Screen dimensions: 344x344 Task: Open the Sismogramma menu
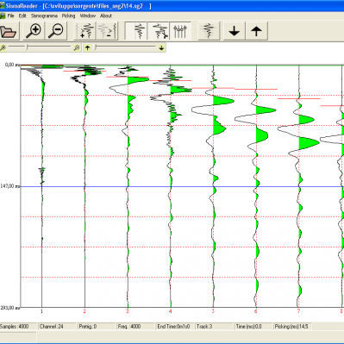pyautogui.click(x=44, y=16)
